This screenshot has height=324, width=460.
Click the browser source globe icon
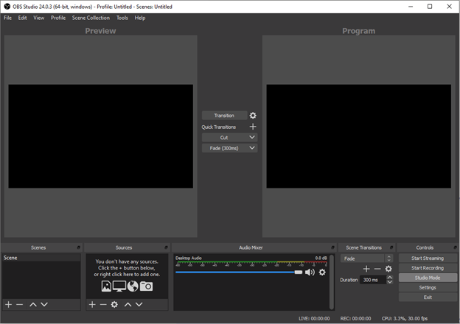pyautogui.click(x=133, y=286)
